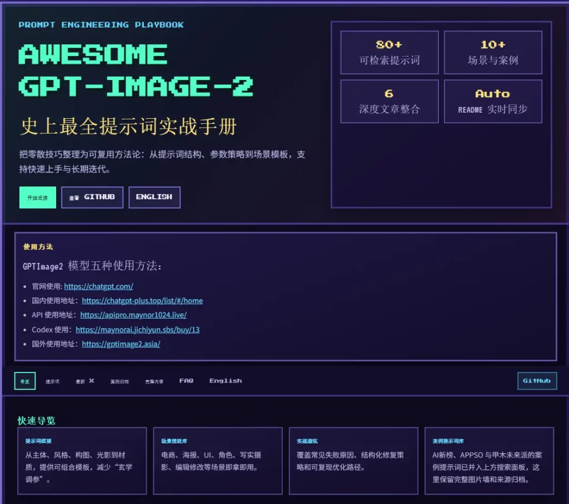The height and width of the screenshot is (504, 569).
Task: Open the FAQ navigation tab
Action: point(186,381)
